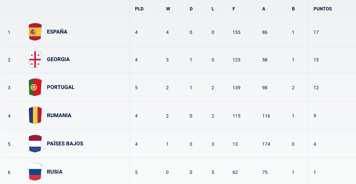The image size is (356, 184).
Task: Click the Rusia flag icon
Action: (35, 172)
